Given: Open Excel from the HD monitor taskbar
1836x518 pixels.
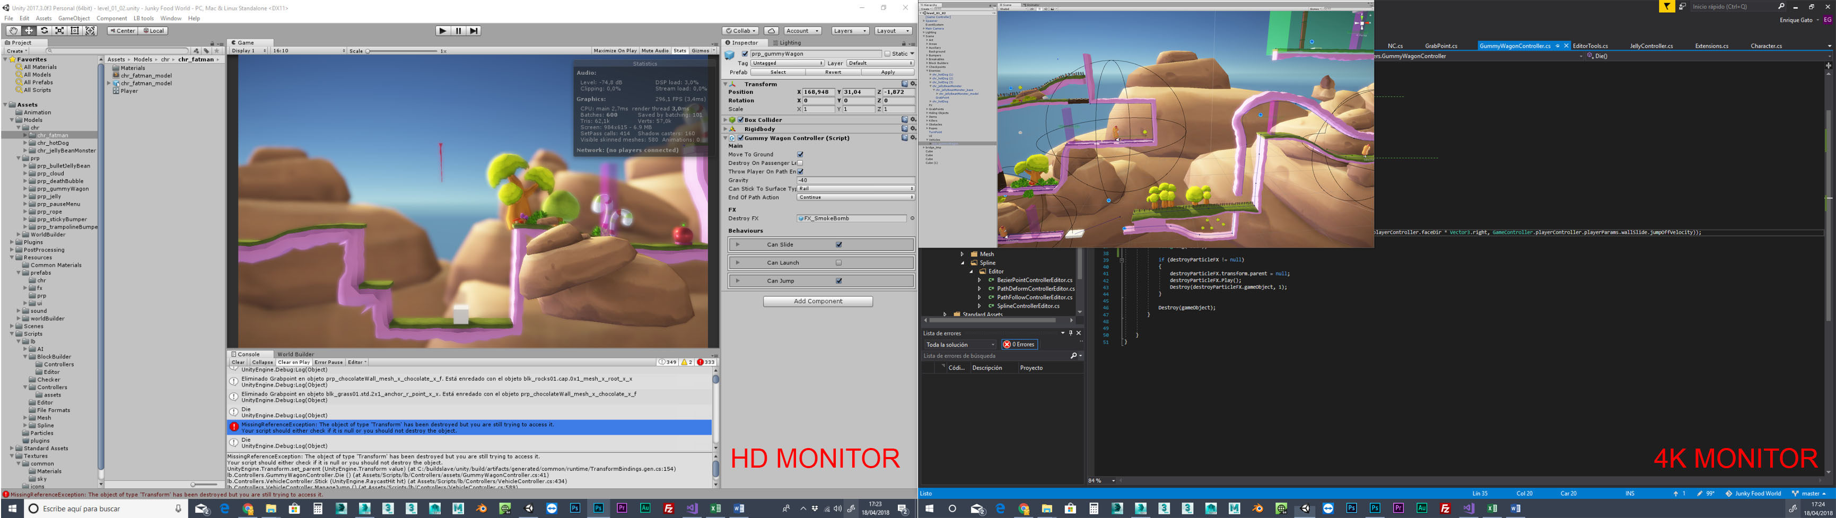Looking at the screenshot, I should (715, 509).
